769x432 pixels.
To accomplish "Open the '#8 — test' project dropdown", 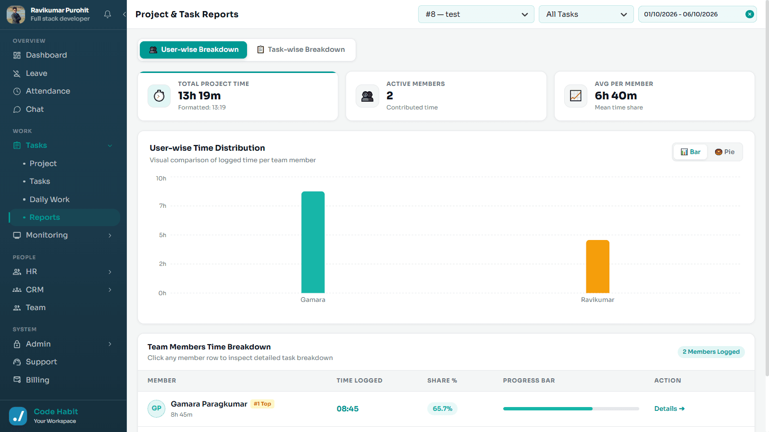I will pyautogui.click(x=476, y=14).
